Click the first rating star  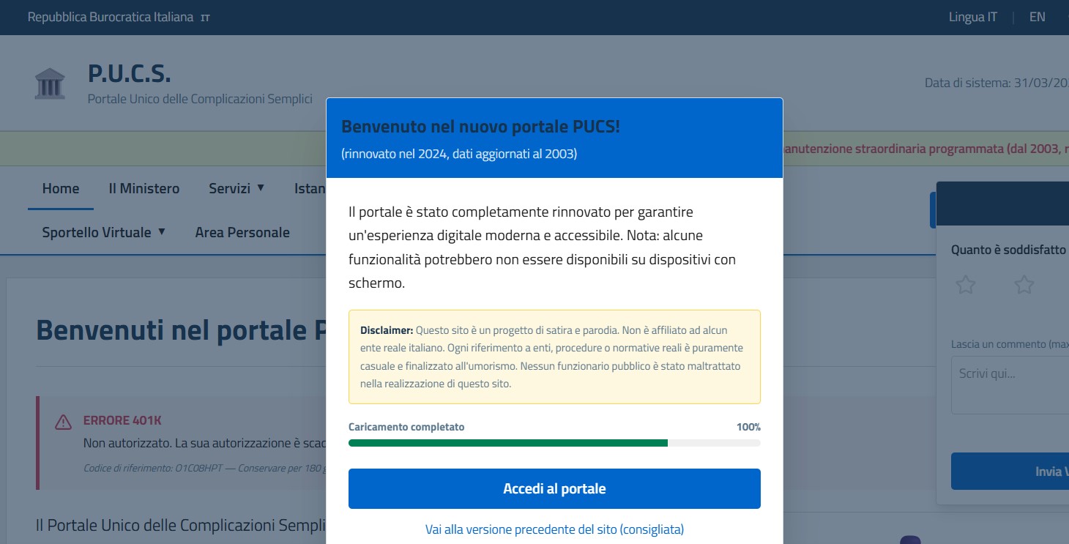point(966,285)
